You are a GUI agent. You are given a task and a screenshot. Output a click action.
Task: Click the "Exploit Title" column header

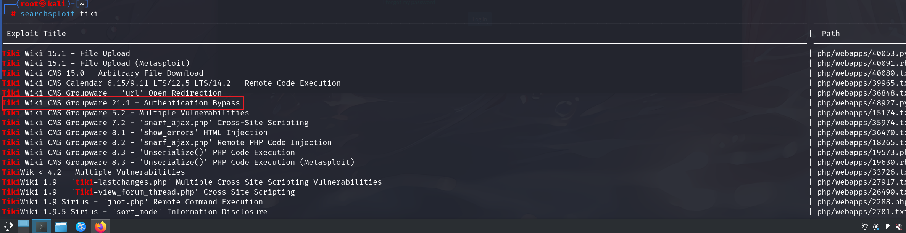click(x=36, y=34)
